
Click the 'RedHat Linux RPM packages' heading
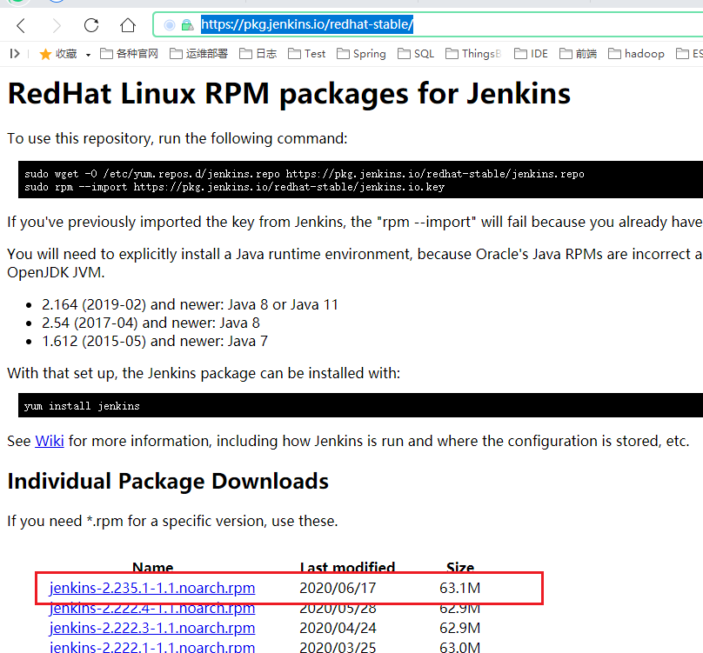(x=289, y=94)
